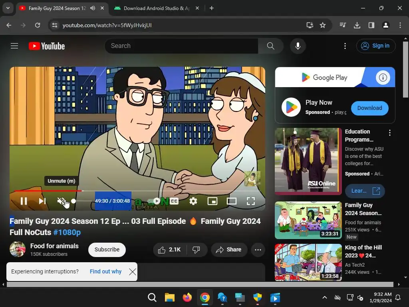Viewport: 409px width, 307px height.
Task: Open YouTube settings three-dot menu
Action: tap(345, 46)
